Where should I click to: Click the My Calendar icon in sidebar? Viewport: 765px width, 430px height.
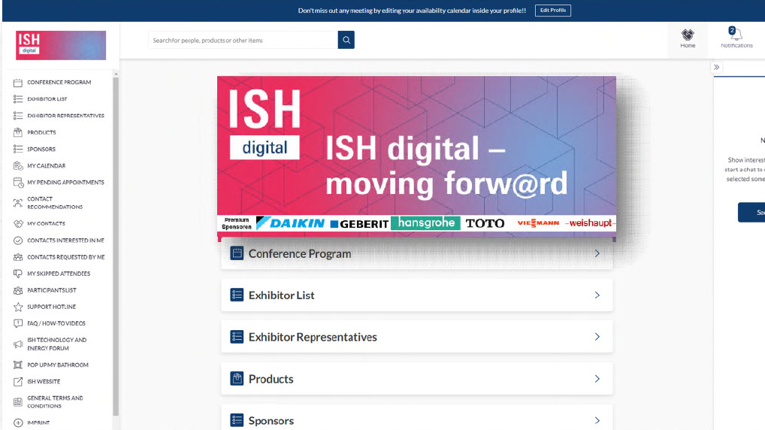(18, 166)
